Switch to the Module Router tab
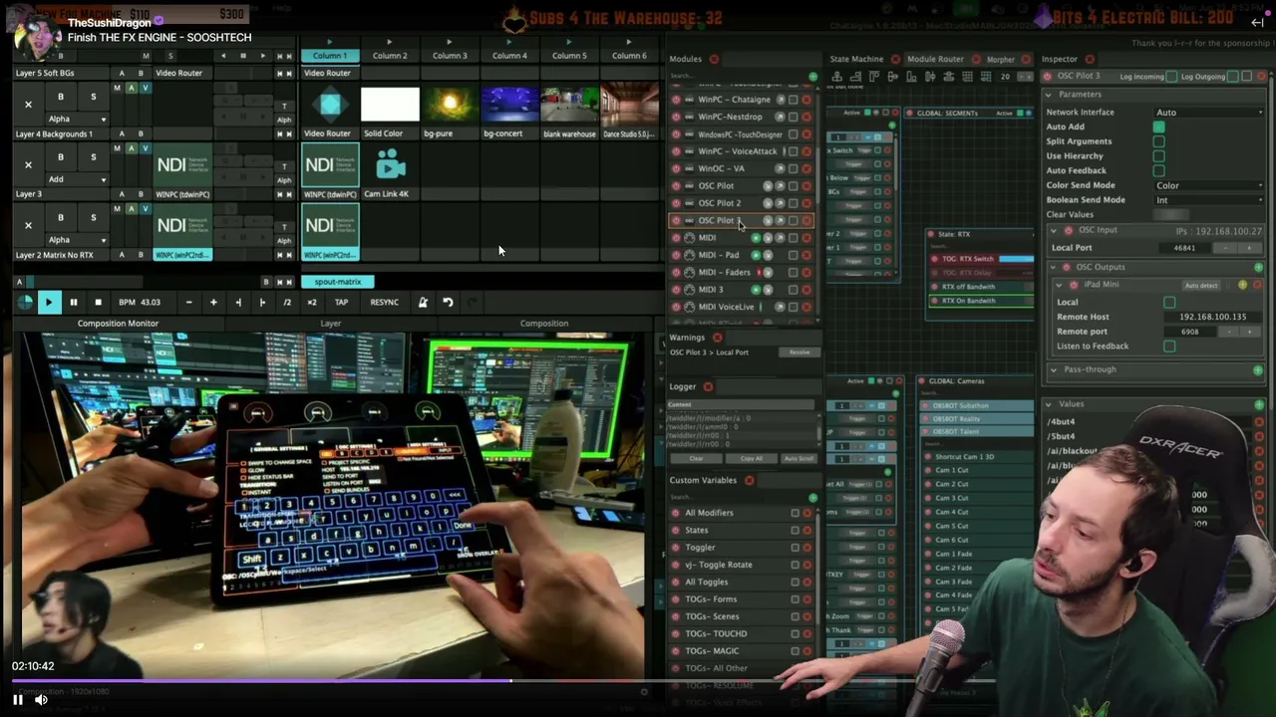 pos(935,60)
